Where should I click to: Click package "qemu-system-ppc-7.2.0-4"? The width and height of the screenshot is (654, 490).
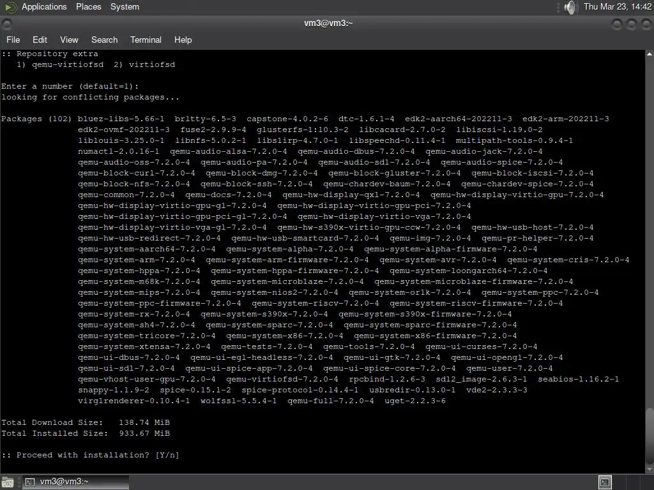tap(540, 292)
